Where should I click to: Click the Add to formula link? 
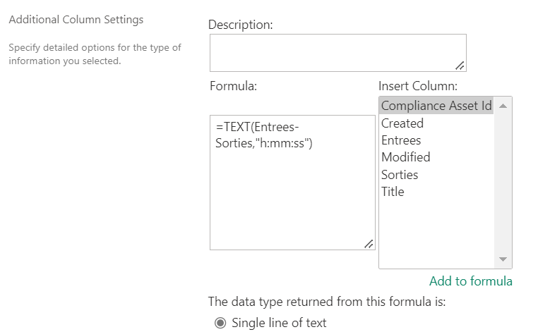click(470, 281)
